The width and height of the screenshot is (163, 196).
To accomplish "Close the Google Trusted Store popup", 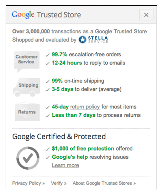I will pyautogui.click(x=146, y=15).
